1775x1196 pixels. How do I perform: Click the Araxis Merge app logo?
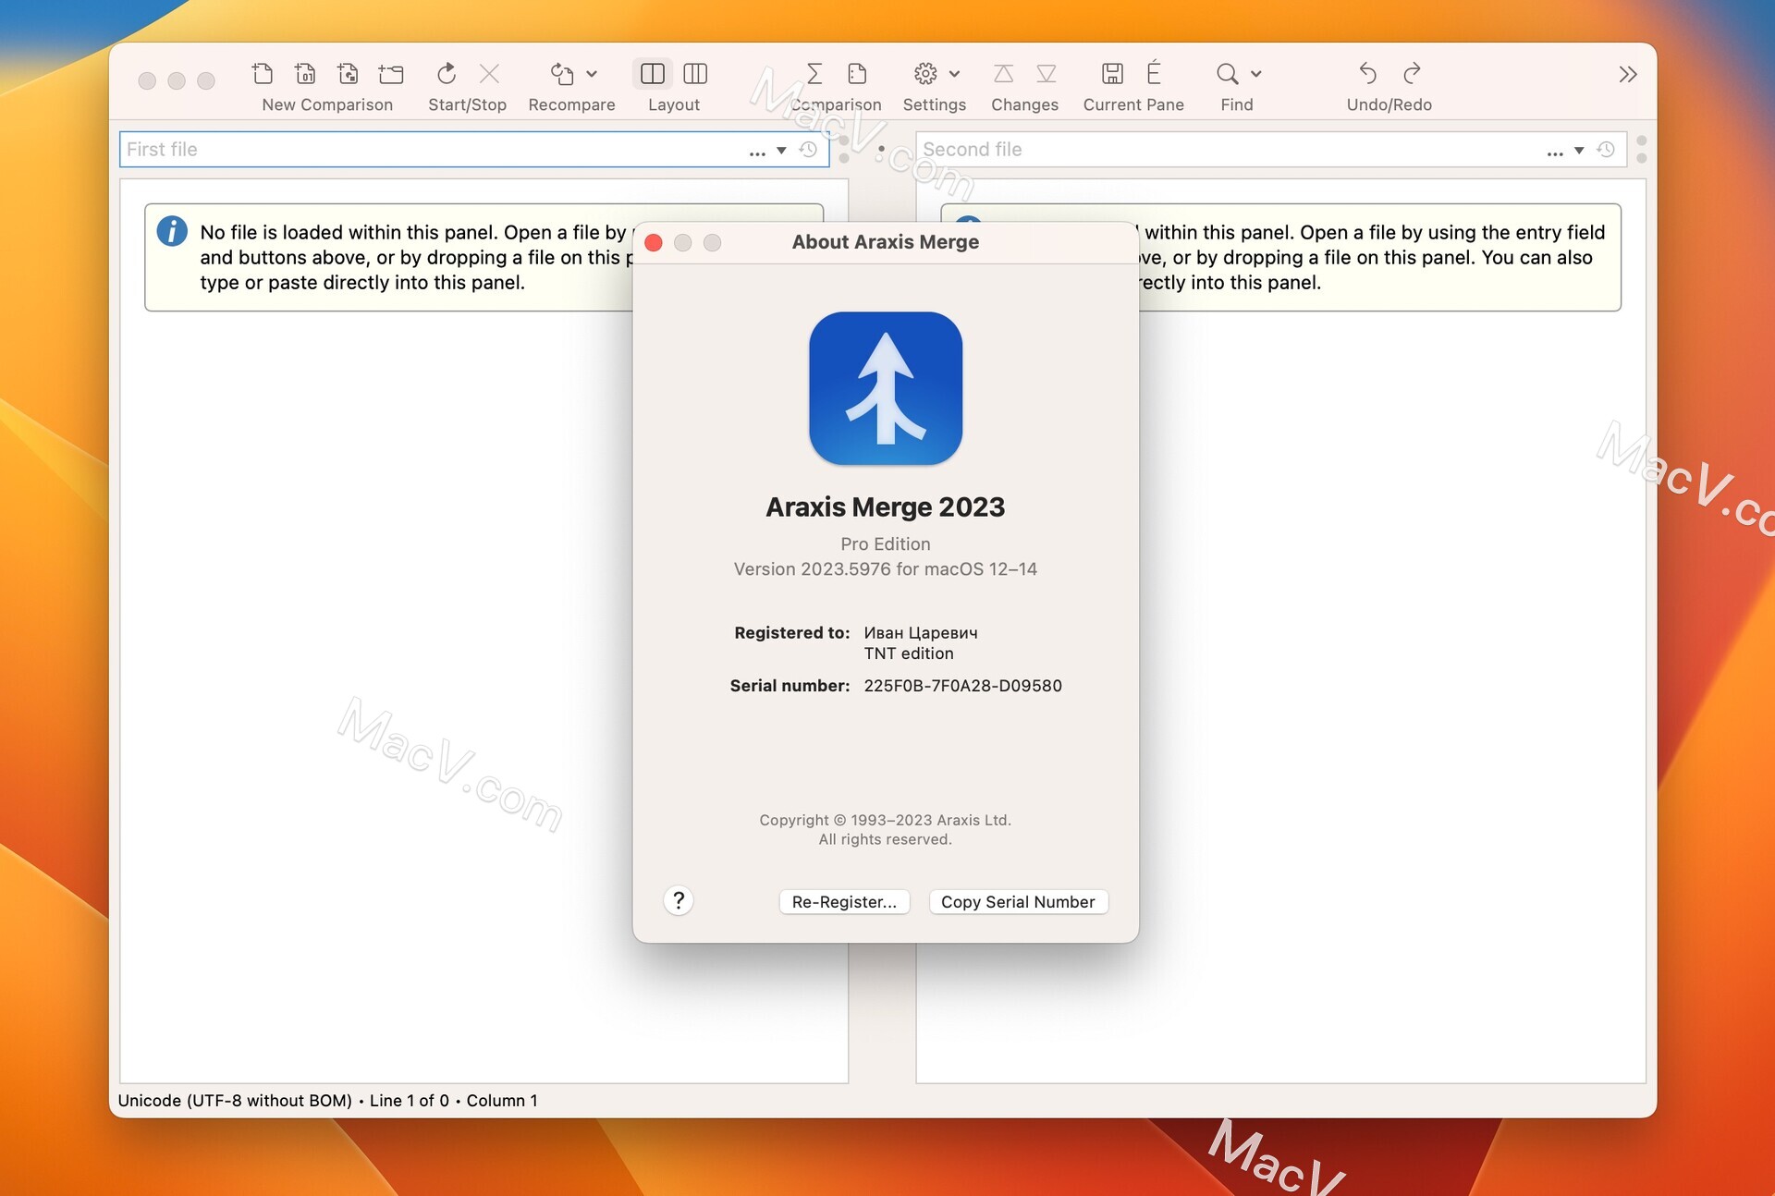point(886,388)
